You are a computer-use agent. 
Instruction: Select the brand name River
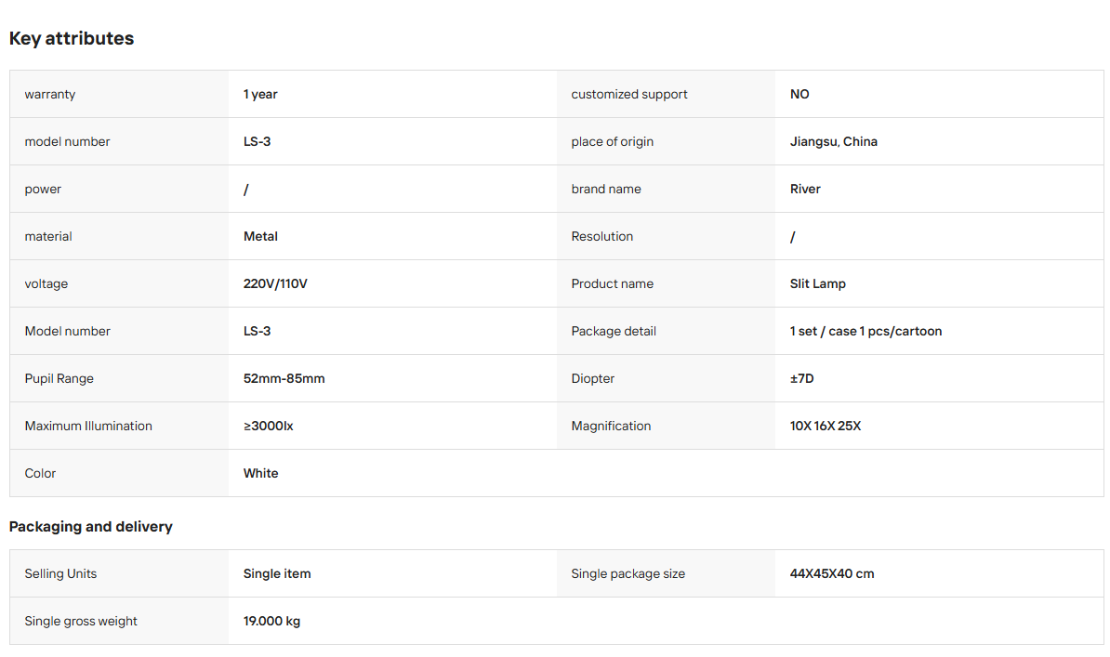805,189
